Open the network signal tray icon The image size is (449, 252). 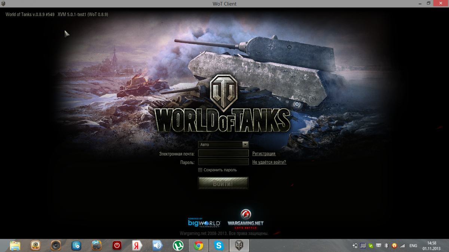(x=403, y=246)
